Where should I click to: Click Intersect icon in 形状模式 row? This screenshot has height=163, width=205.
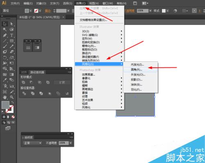[40, 82]
